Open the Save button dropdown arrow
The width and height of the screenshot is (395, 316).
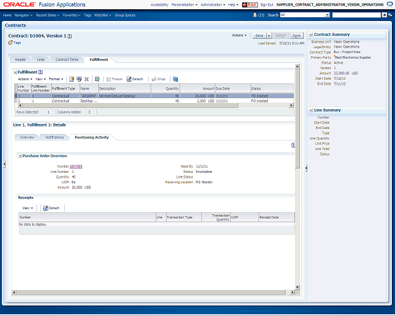point(269,36)
